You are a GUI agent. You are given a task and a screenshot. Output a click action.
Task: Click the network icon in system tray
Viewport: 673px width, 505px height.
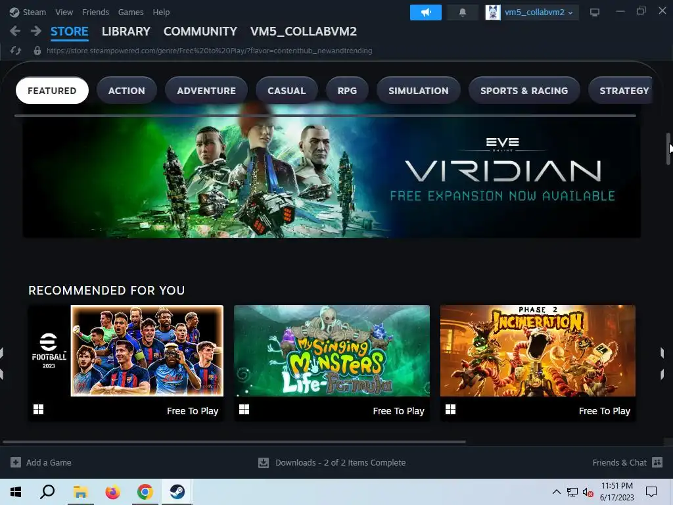click(572, 492)
